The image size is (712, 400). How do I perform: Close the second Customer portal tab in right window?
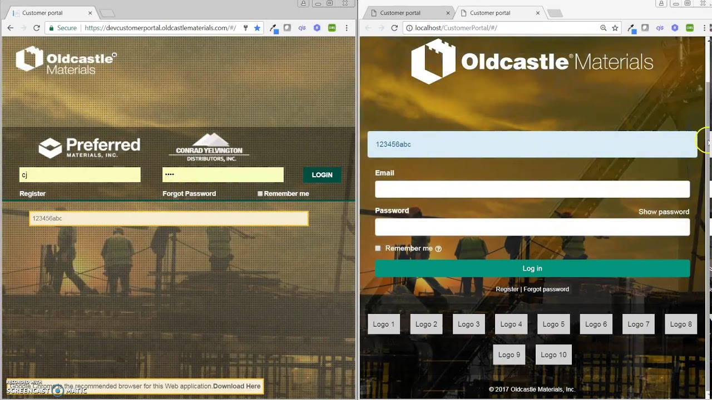pos(538,13)
